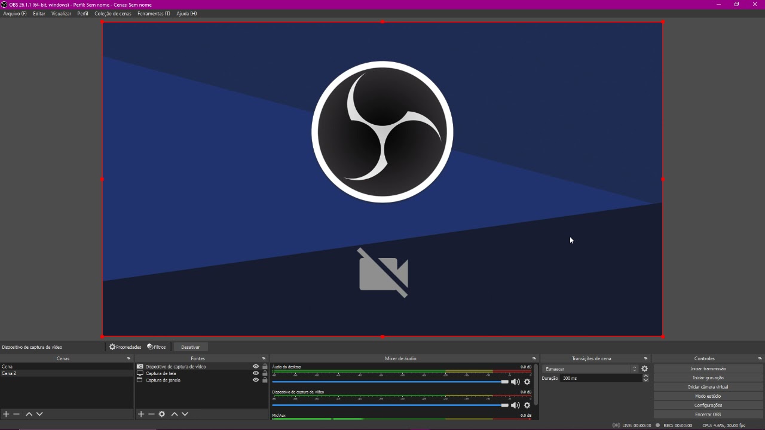
Task: Move source up in Fontes panel
Action: [x=175, y=414]
